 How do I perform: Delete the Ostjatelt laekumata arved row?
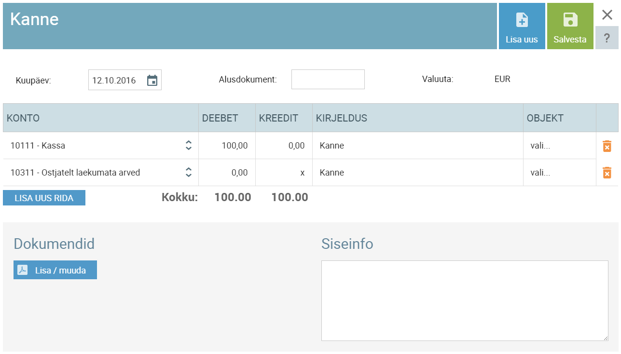pyautogui.click(x=607, y=173)
